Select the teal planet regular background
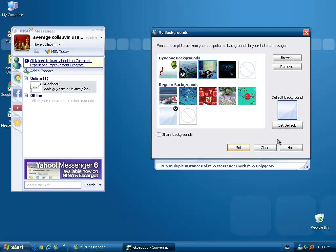Screen dimensions: 336x252 pyautogui.click(x=247, y=96)
